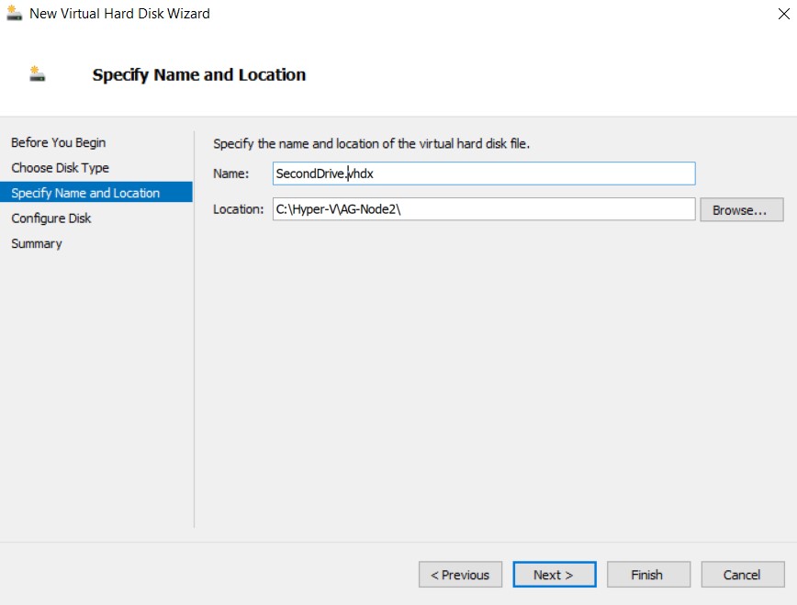This screenshot has height=605, width=797.
Task: Click the Browse button for disk location
Action: pyautogui.click(x=741, y=209)
